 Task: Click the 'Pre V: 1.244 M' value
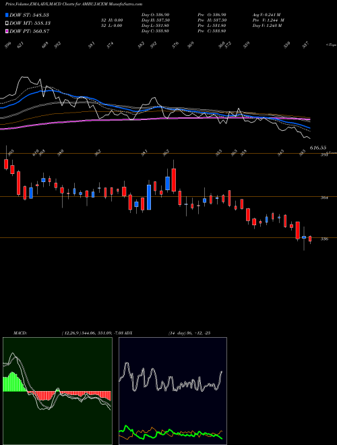(x=268, y=20)
